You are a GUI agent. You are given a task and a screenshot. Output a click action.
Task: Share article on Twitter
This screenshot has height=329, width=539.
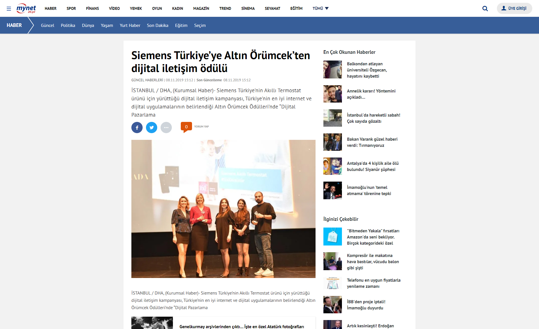(152, 128)
